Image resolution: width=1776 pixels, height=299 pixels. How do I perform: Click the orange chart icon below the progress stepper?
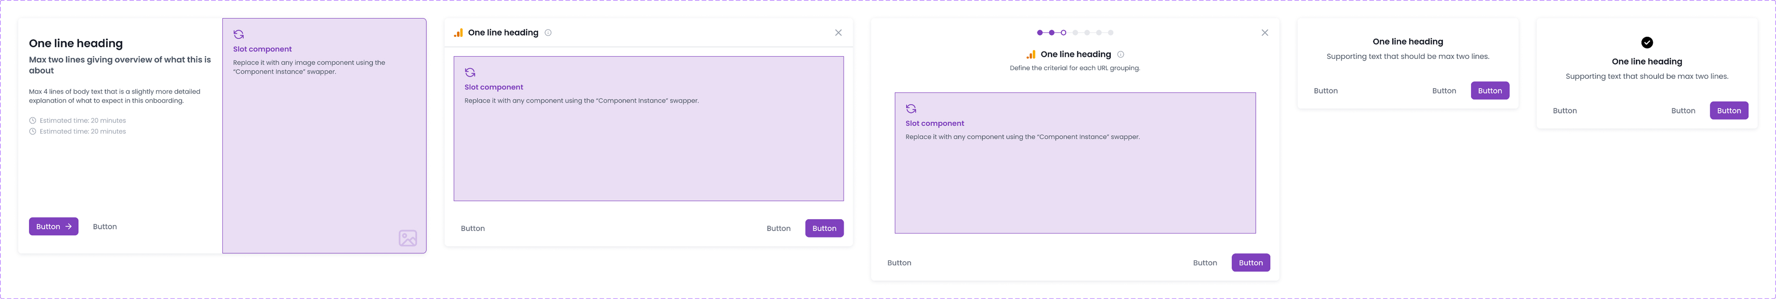[1031, 54]
